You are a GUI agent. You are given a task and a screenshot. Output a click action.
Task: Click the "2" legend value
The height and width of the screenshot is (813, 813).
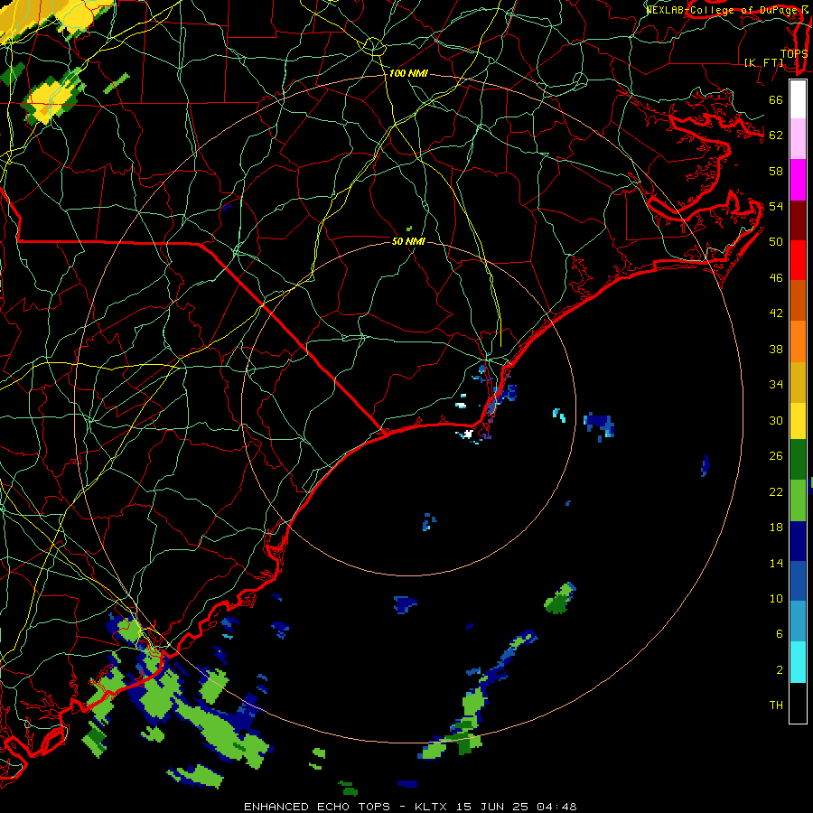pos(779,669)
